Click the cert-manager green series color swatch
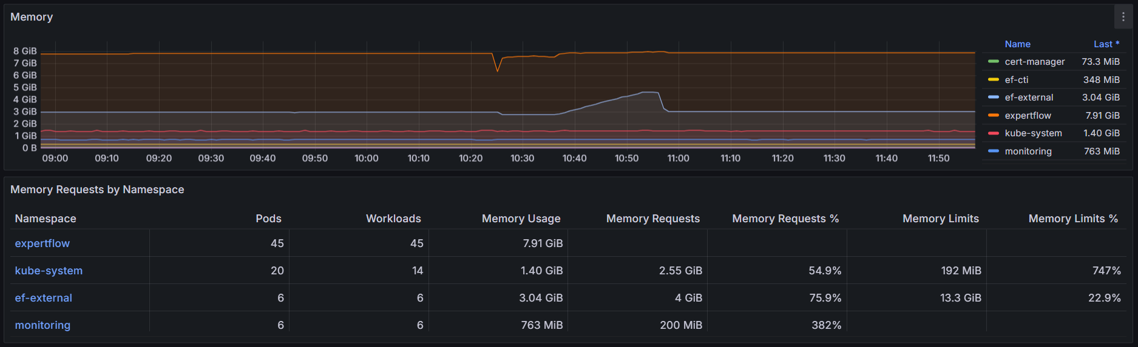This screenshot has width=1138, height=347. [994, 62]
